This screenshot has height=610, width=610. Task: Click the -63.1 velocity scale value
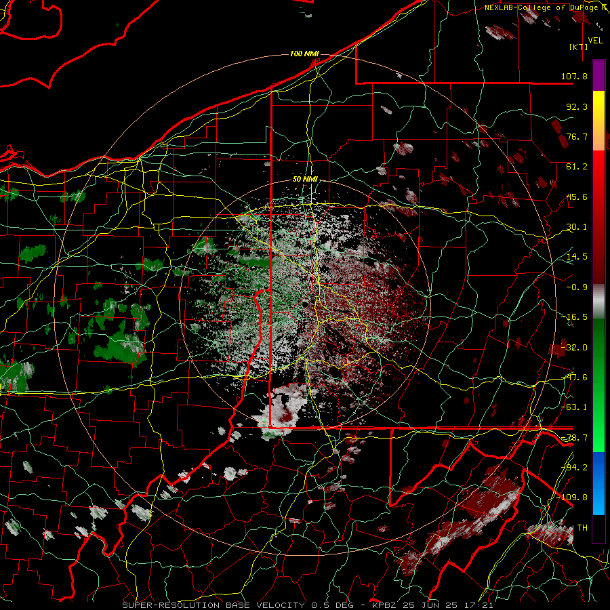click(x=574, y=407)
